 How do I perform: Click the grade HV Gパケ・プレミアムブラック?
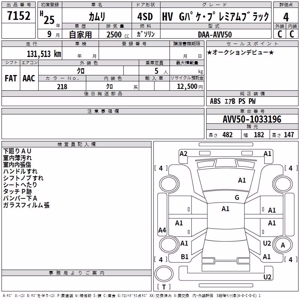tap(215, 16)
